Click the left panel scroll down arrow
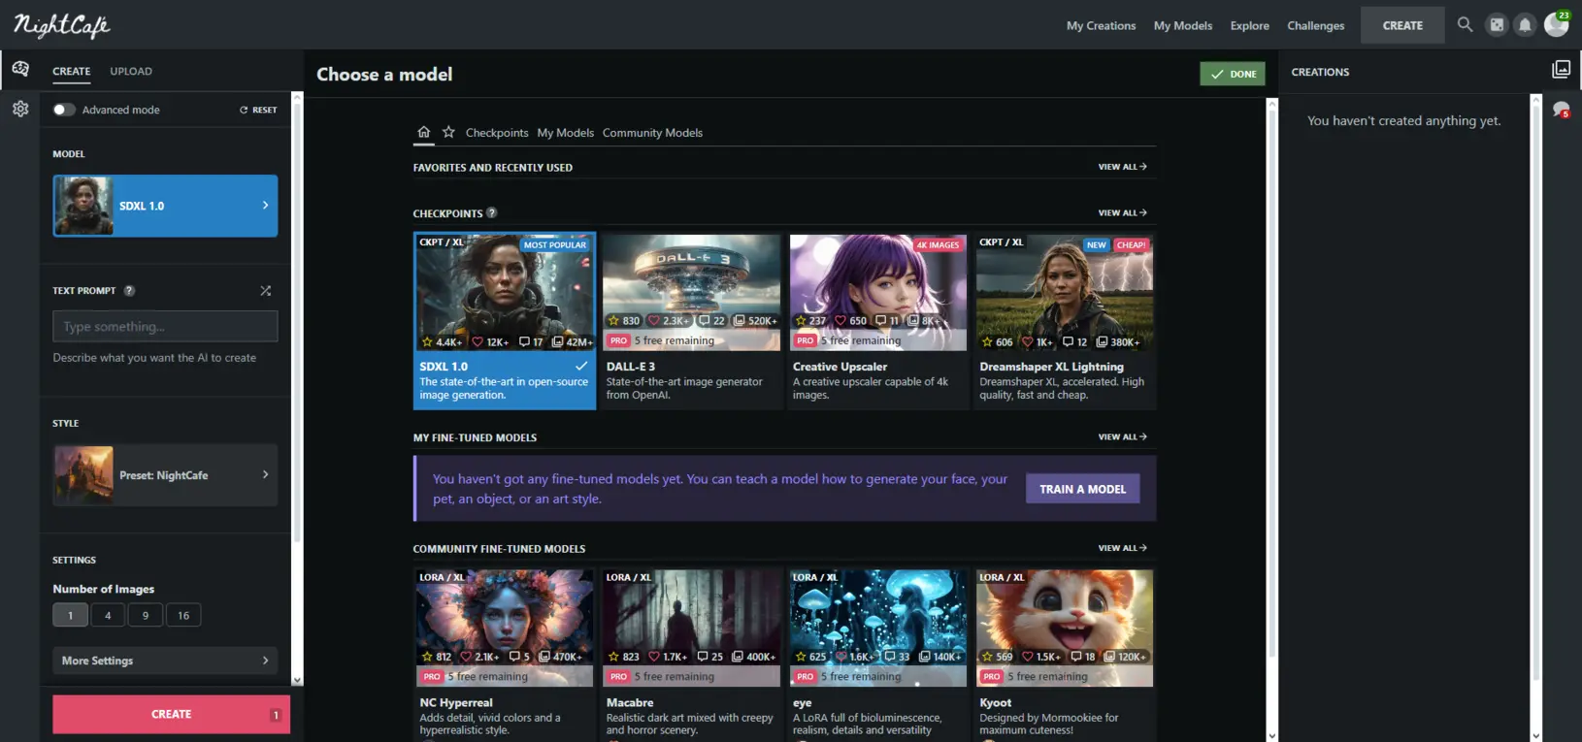The image size is (1582, 742). pos(297,680)
